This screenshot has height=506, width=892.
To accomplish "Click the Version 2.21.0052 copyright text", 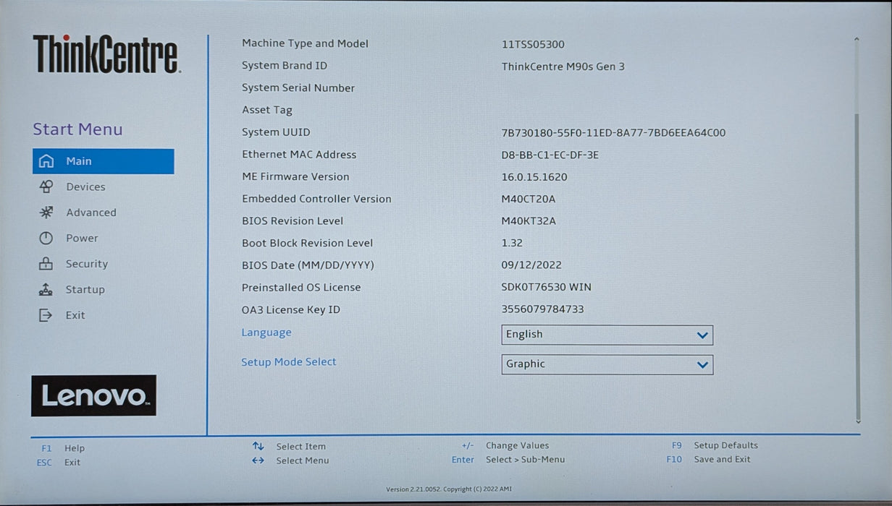I will tap(449, 489).
